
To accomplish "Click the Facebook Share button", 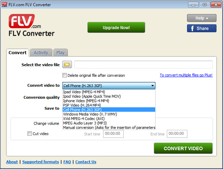I will pyautogui.click(x=202, y=28).
